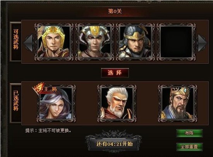Image resolution: width=213 pixels, height=157 pixels.
Task: Show previous available generals with left arrow
Action: coord(28,43)
